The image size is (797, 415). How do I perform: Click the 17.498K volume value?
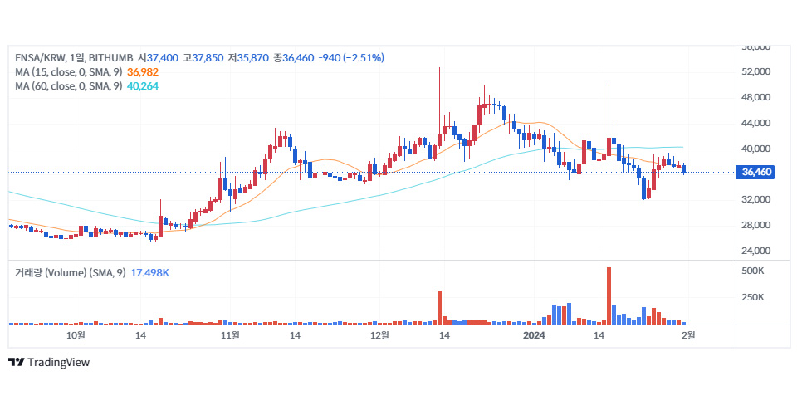150,273
